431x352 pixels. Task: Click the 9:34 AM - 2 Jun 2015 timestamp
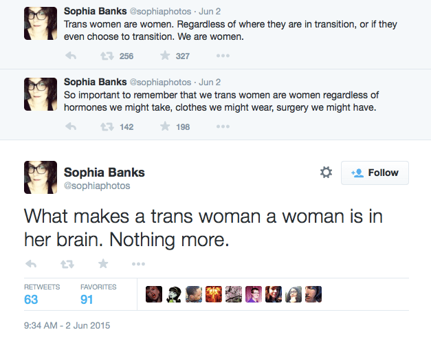(67, 325)
